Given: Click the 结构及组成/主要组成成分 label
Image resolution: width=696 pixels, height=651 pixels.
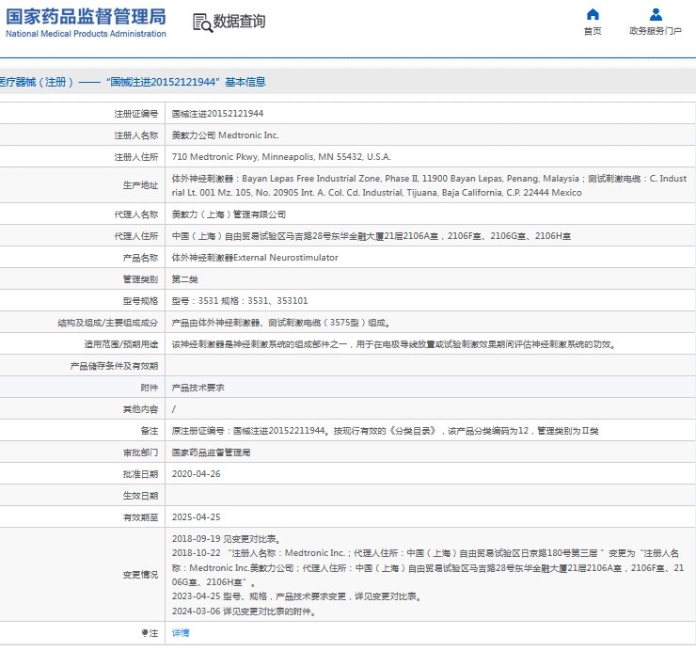Looking at the screenshot, I should [108, 323].
